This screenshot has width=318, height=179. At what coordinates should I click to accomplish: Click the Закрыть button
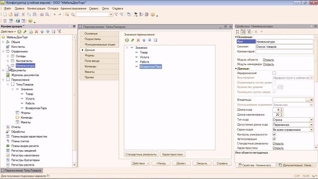[202, 164]
